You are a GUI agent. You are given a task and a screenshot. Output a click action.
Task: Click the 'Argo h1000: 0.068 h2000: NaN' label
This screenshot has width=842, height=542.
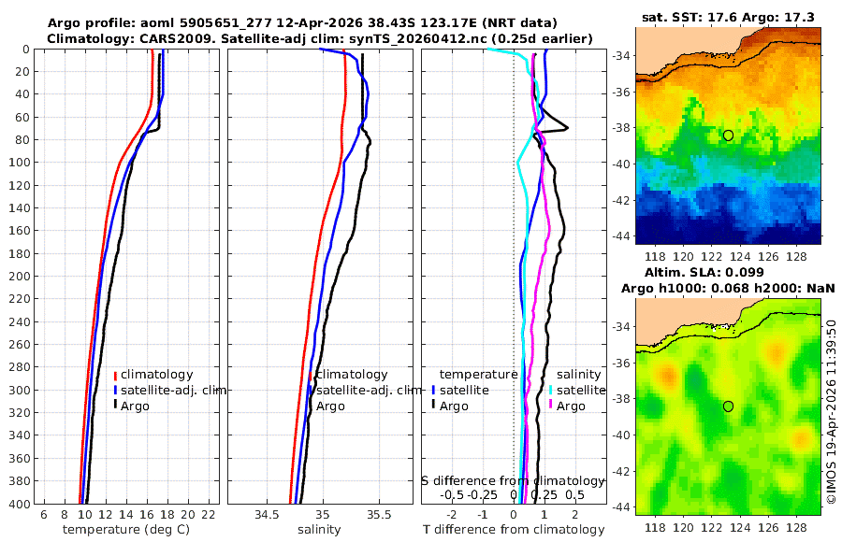728,288
